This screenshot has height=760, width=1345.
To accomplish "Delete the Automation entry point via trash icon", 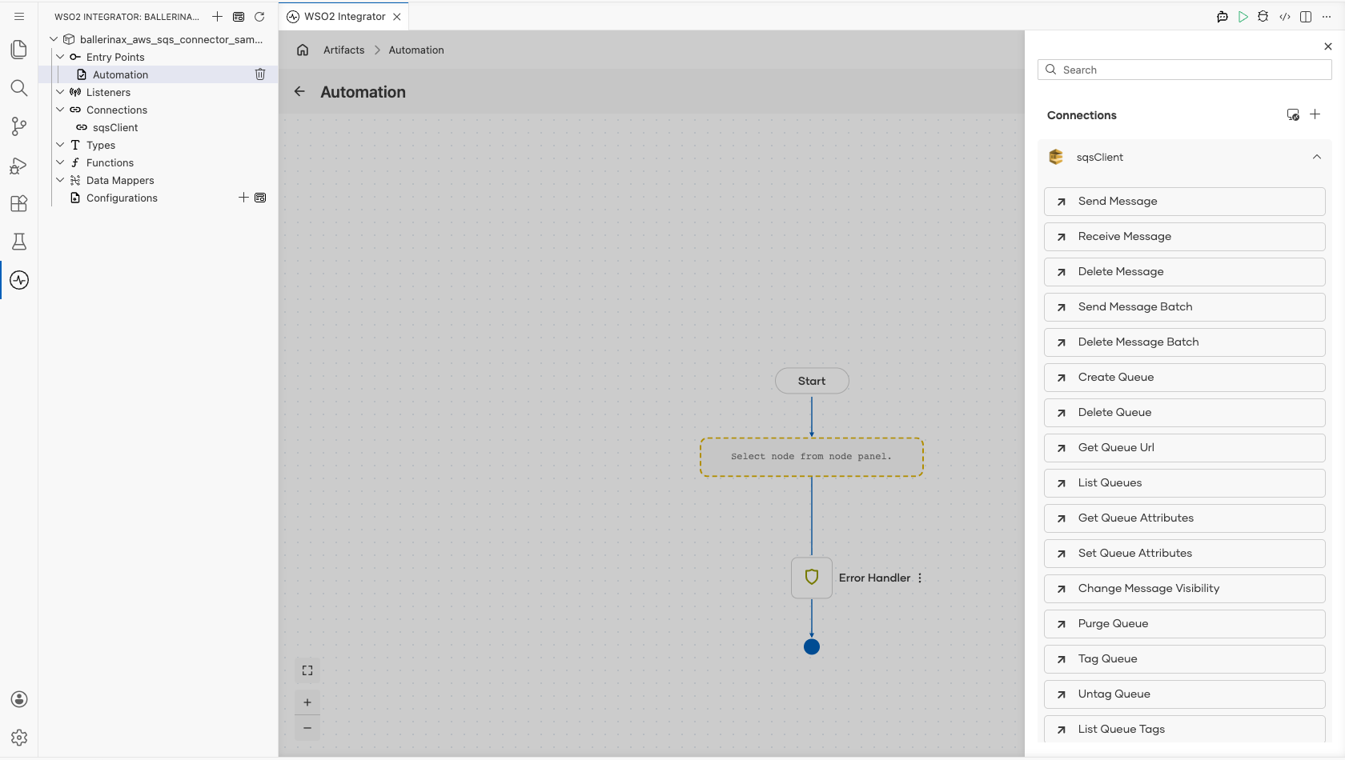I will click(x=260, y=74).
